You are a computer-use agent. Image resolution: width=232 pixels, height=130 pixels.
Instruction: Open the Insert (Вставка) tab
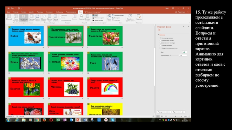[x=24, y=12]
